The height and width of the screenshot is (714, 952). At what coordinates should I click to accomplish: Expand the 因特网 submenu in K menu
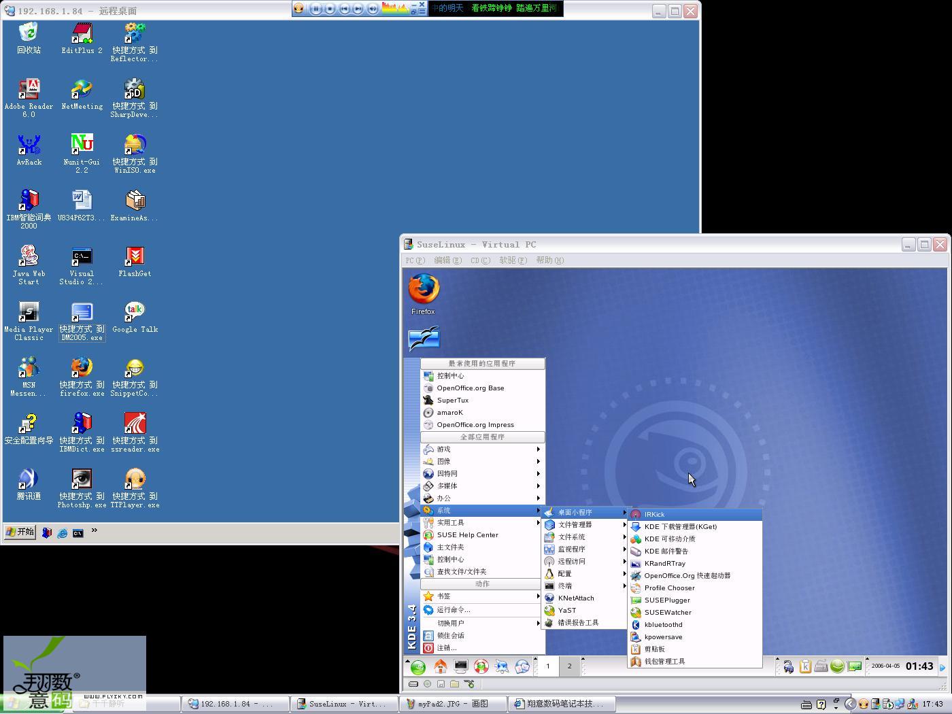pos(482,474)
